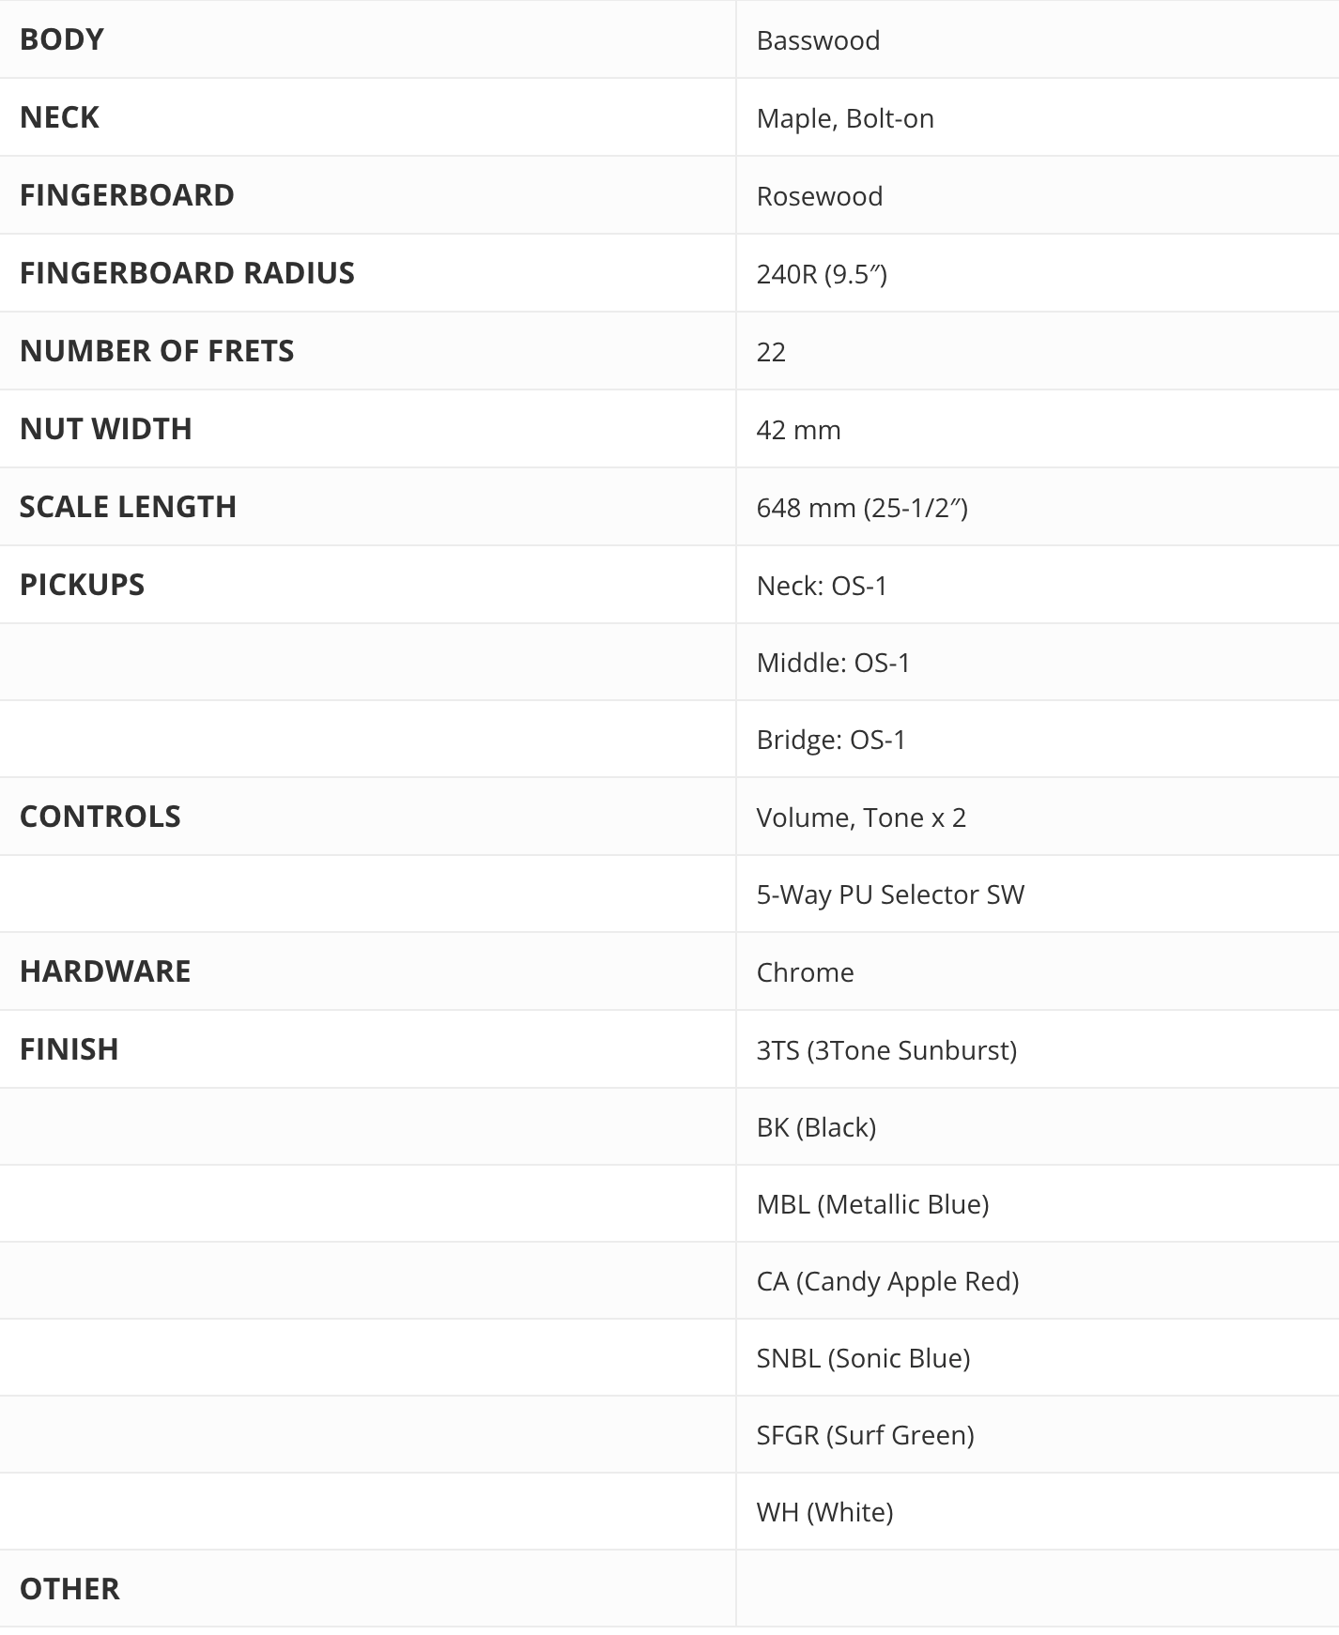The width and height of the screenshot is (1339, 1635).
Task: Click the NUMBER OF FRETS label
Action: click(157, 351)
